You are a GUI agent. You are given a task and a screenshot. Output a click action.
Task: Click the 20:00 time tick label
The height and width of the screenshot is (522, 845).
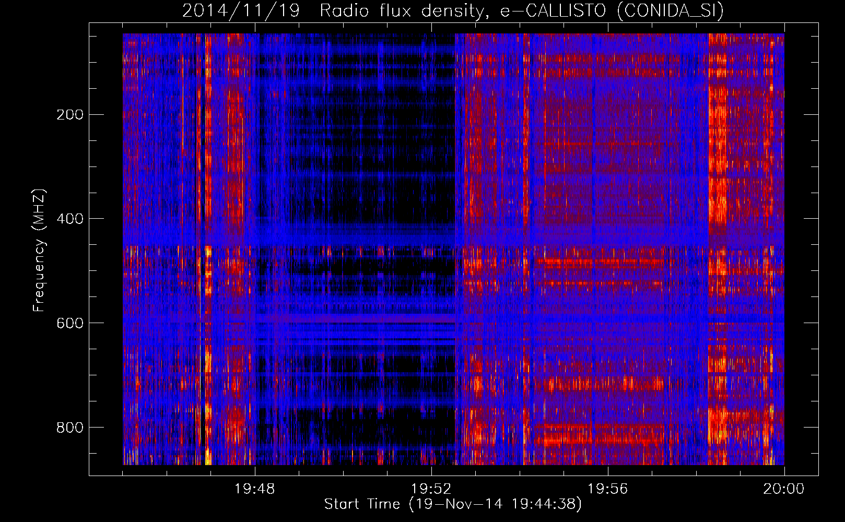click(x=784, y=489)
